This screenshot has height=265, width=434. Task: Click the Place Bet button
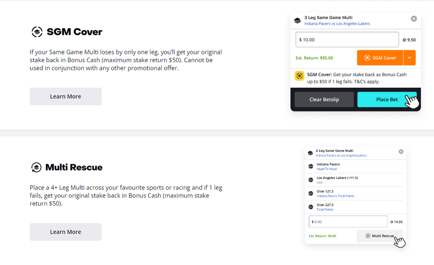pyautogui.click(x=386, y=99)
